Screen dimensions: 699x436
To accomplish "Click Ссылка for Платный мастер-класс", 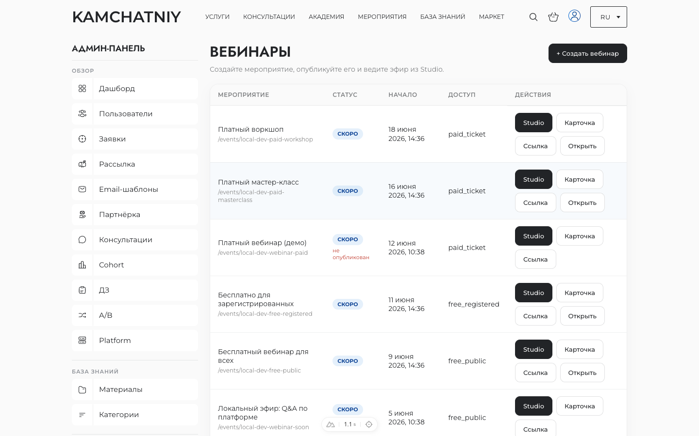I will coord(535,202).
